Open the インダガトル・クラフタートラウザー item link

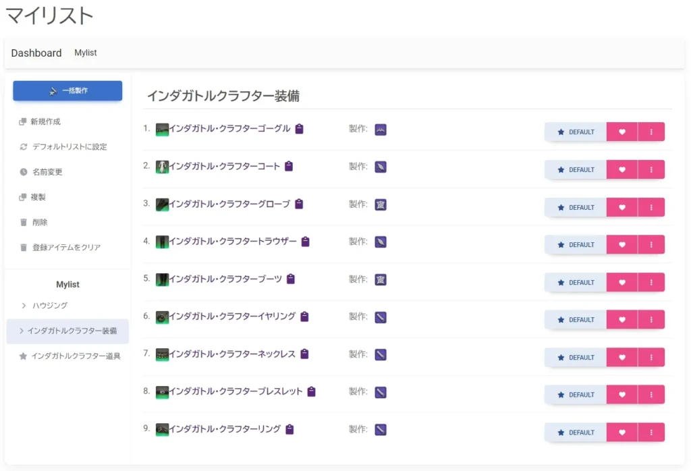(x=233, y=241)
